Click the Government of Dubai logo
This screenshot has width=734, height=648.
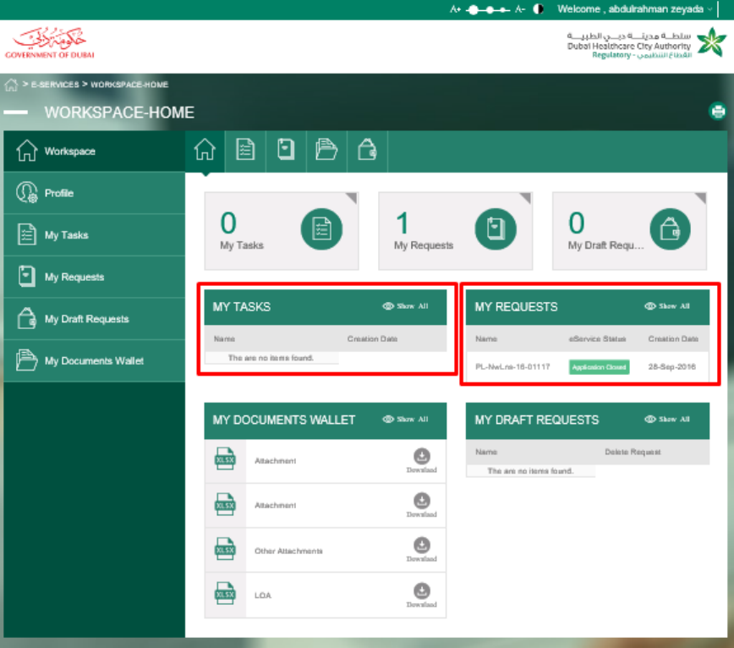50,43
